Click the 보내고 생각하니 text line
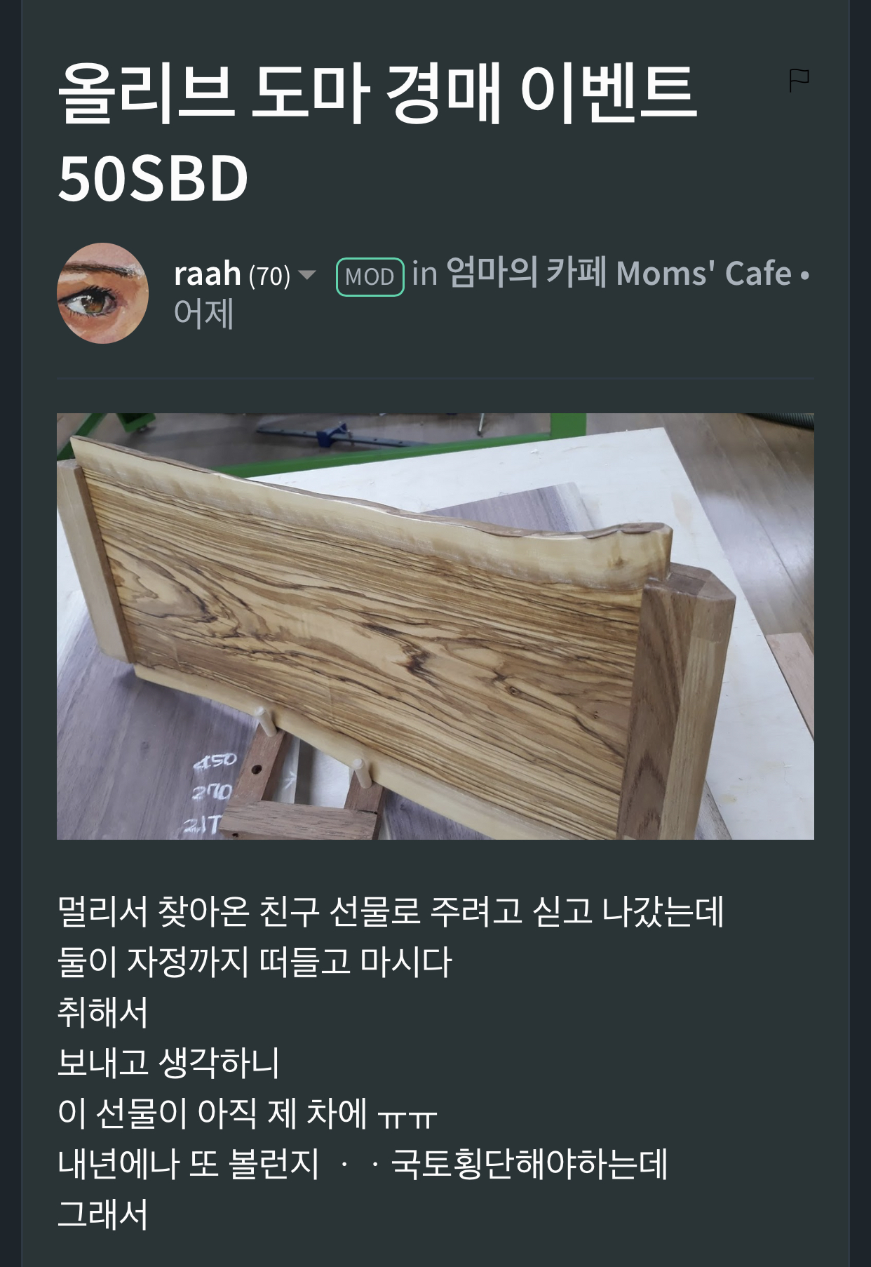The height and width of the screenshot is (1267, 871). [168, 1063]
